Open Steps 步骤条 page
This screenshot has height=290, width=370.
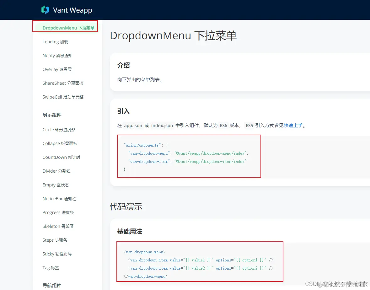click(55, 240)
